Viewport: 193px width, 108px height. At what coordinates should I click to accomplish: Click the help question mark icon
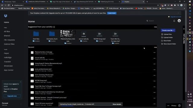click(x=179, y=106)
